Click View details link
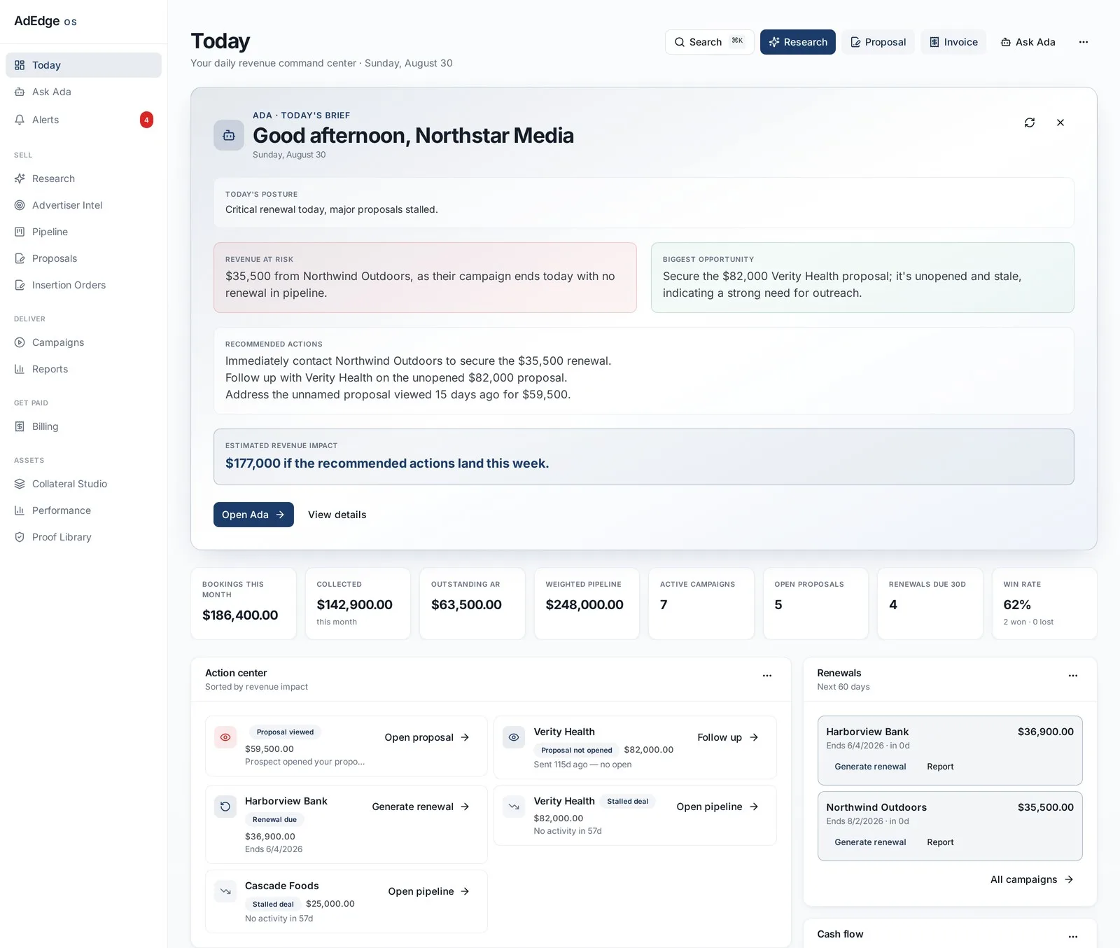Image resolution: width=1120 pixels, height=948 pixels. 337,515
